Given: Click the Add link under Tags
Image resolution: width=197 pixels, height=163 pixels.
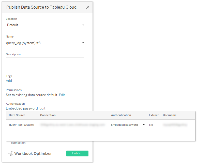Looking at the screenshot, I should pyautogui.click(x=9, y=81).
